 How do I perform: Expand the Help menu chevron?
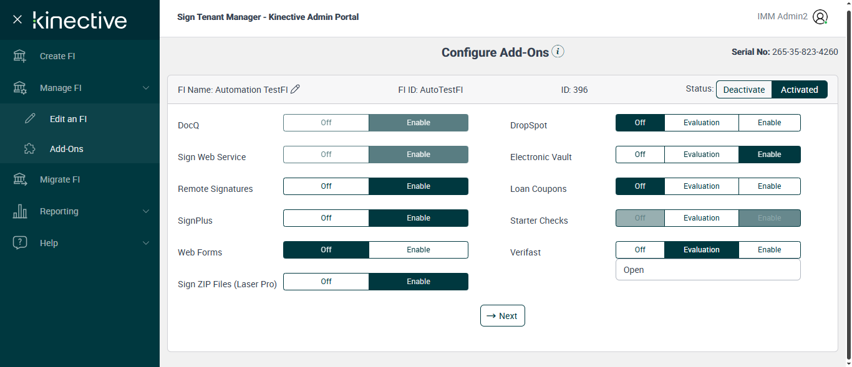[x=146, y=243]
